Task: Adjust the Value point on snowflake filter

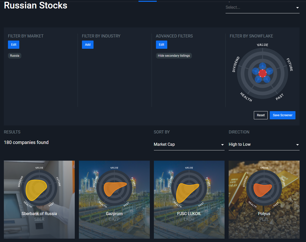Action: (263, 66)
